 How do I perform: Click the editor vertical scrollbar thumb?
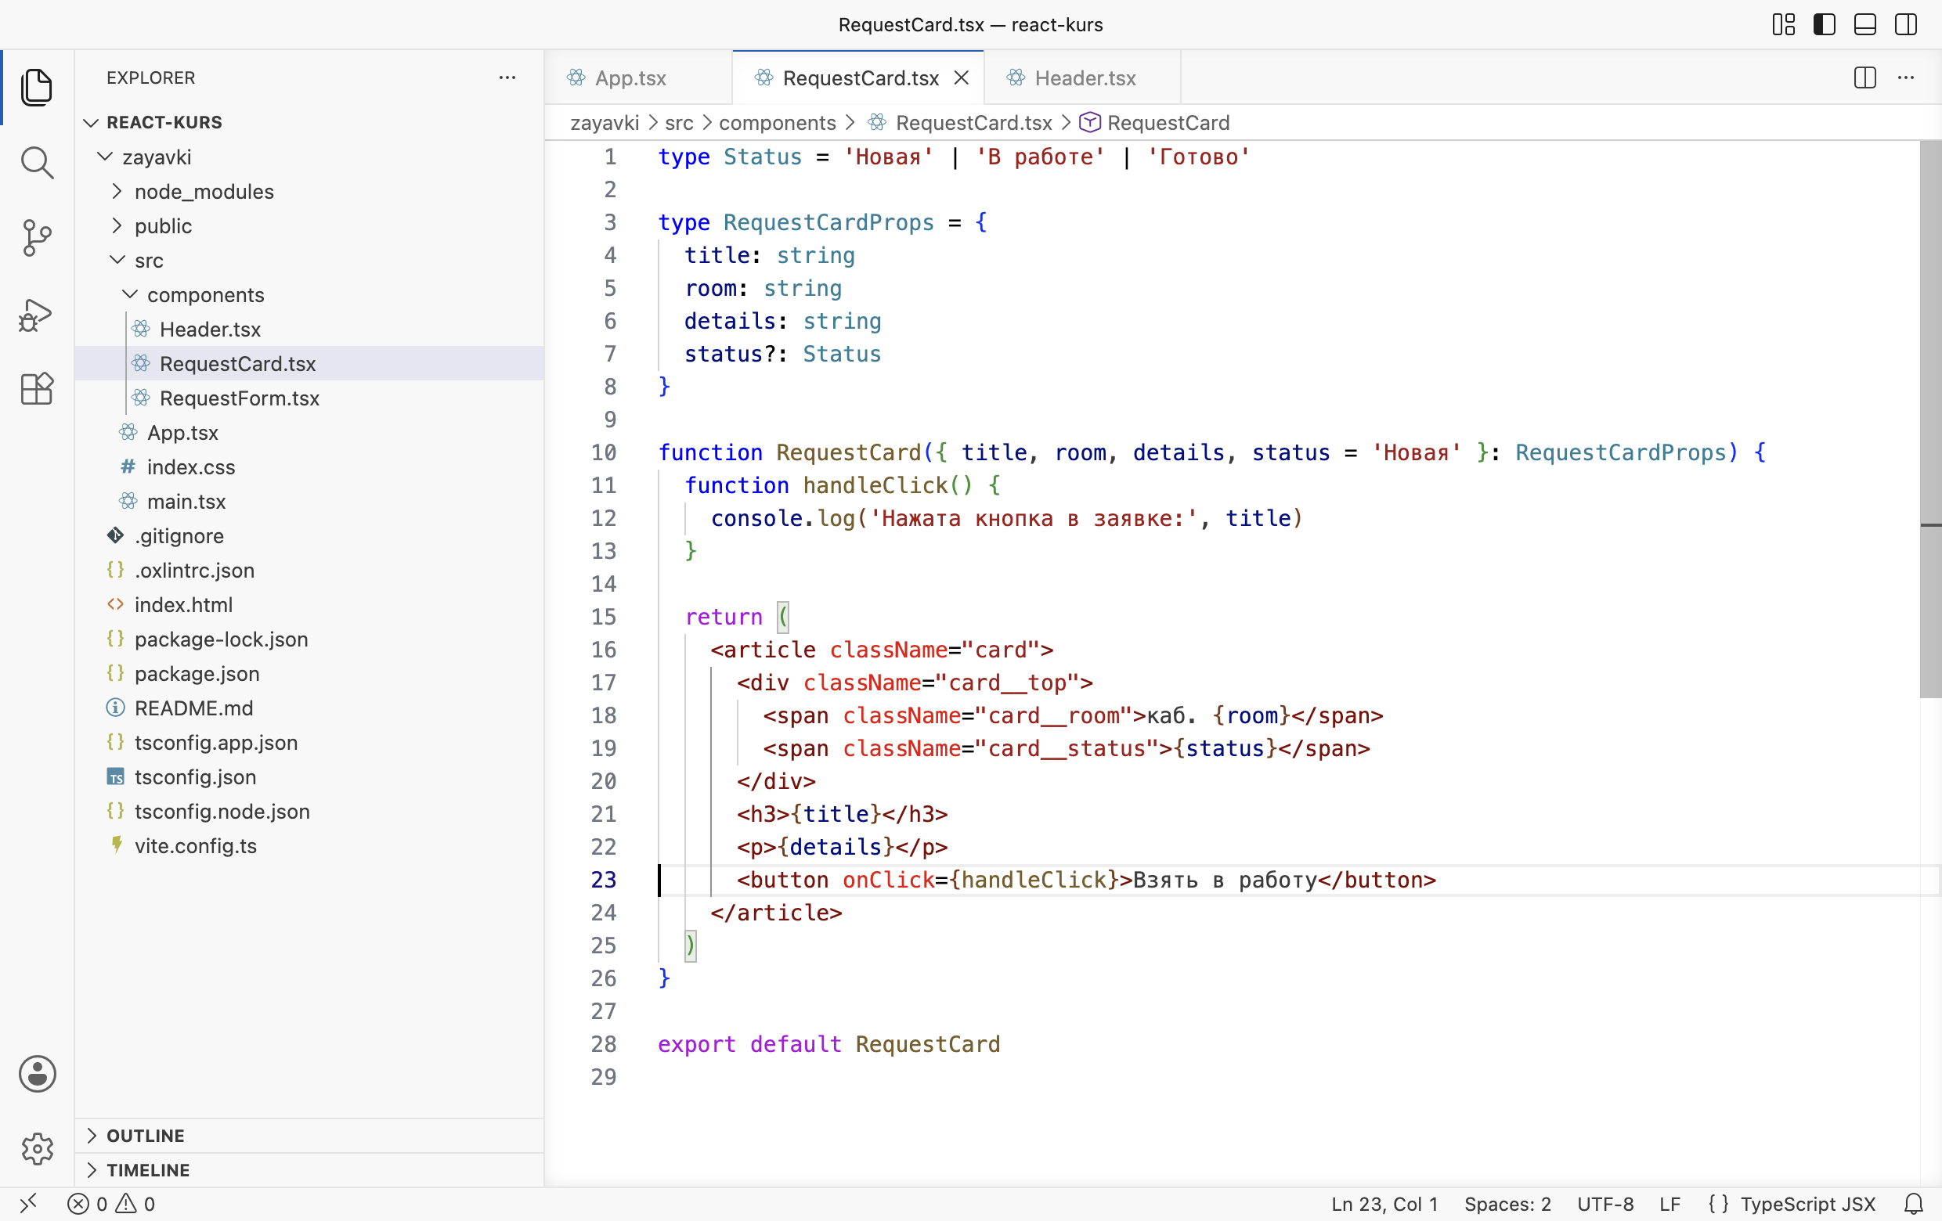(1930, 419)
